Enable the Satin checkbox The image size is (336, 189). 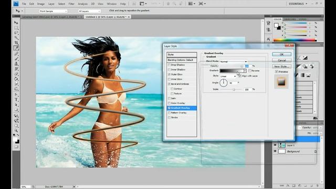point(169,98)
